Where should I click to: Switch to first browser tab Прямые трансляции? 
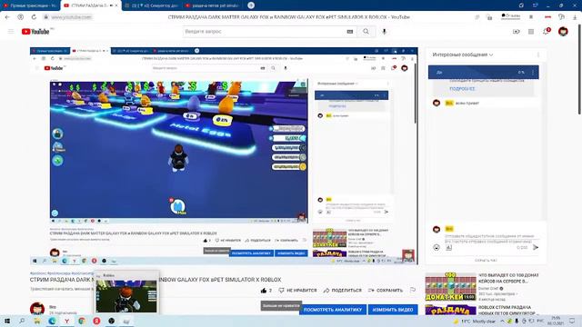point(30,5)
